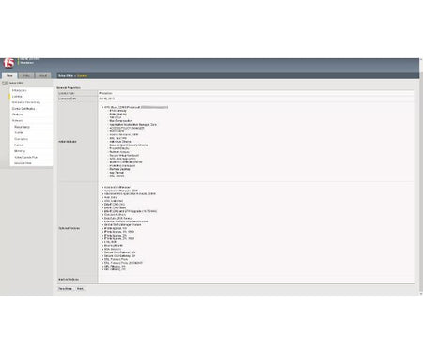Open Device Certificates in the sidebar
This screenshot has width=423, height=352.
pos(23,109)
